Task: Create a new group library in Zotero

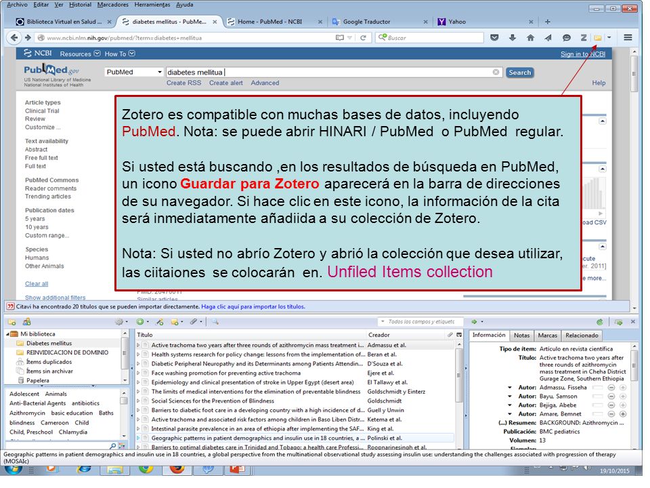Action: click(x=27, y=322)
